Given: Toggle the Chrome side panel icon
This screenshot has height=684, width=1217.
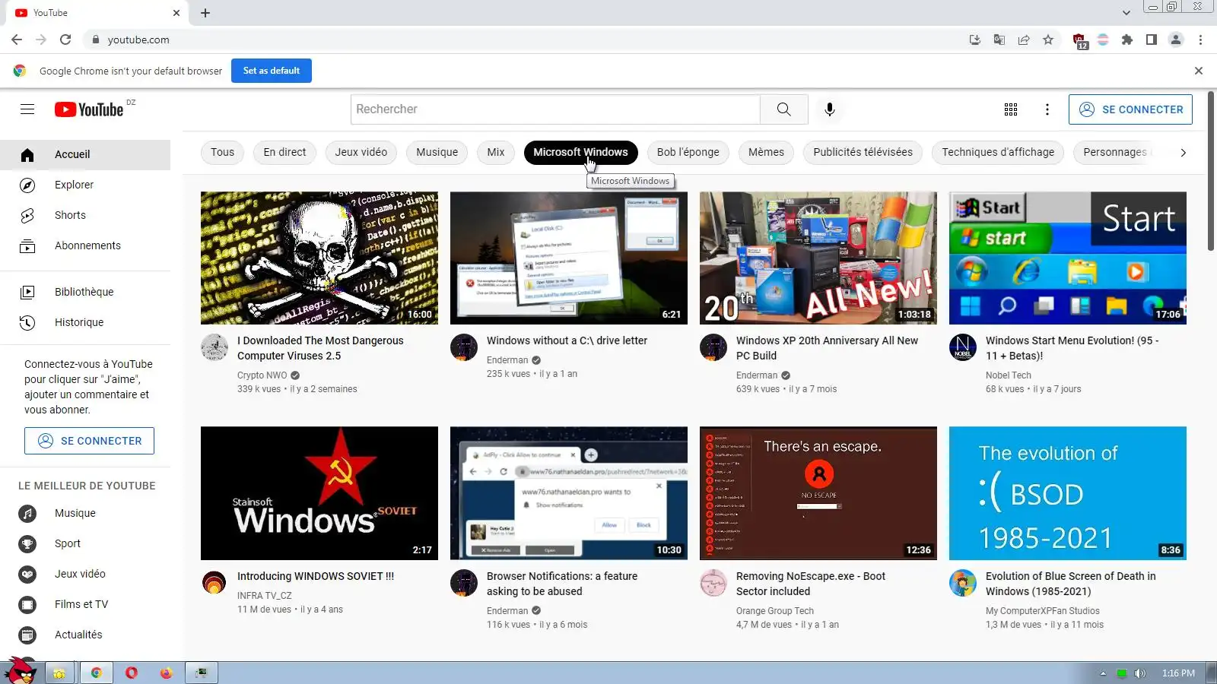Looking at the screenshot, I should click(1152, 40).
